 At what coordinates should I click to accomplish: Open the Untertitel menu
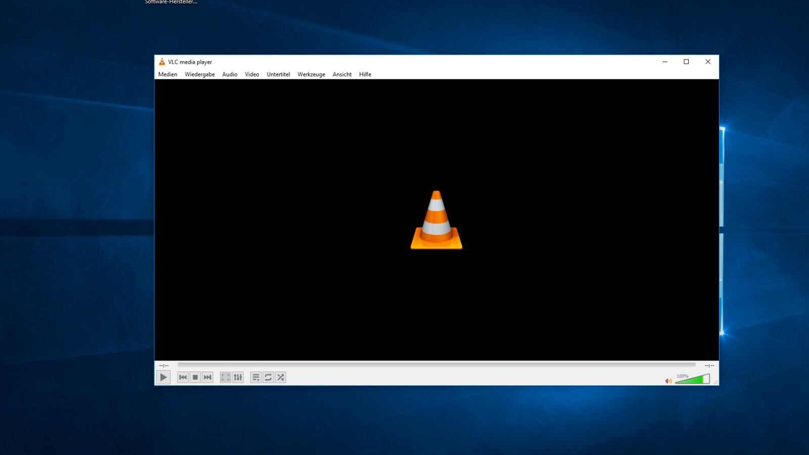(x=279, y=74)
